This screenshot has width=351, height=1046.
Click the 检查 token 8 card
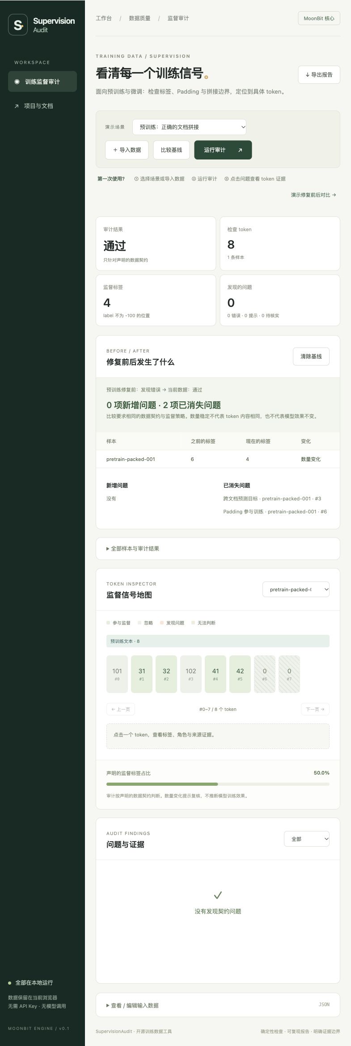pos(280,244)
